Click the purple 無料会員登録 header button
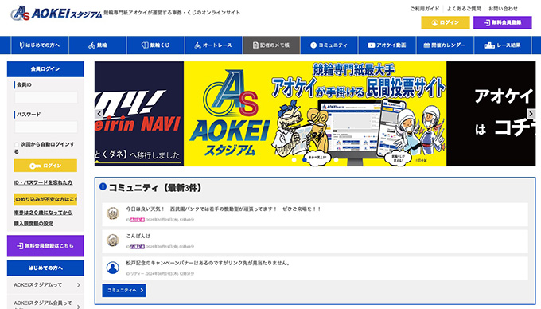 [x=502, y=22]
